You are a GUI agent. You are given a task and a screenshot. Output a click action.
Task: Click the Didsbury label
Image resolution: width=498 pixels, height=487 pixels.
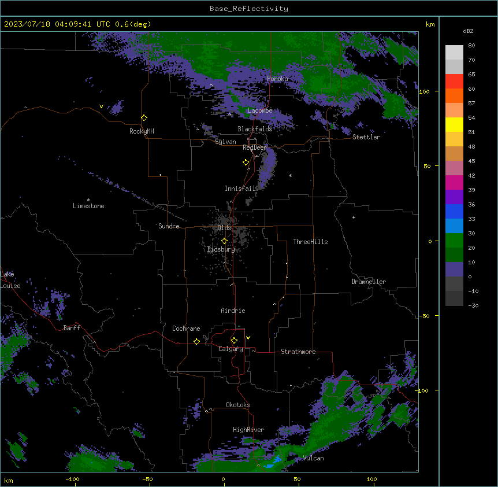pyautogui.click(x=221, y=249)
